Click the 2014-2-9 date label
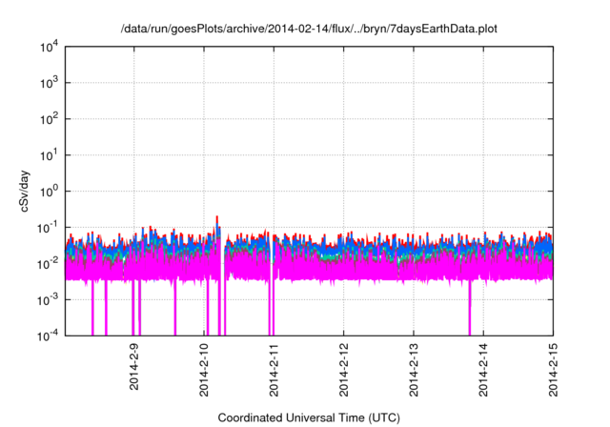Viewport: 610px width, 427px height. (x=133, y=366)
